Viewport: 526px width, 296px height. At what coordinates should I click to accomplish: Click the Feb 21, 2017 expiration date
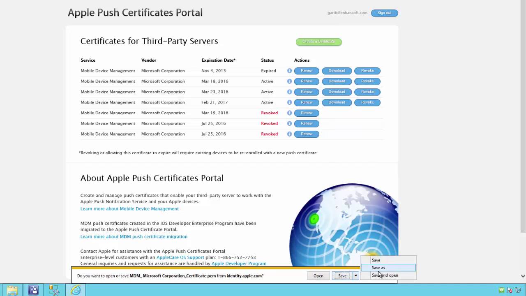pos(215,102)
